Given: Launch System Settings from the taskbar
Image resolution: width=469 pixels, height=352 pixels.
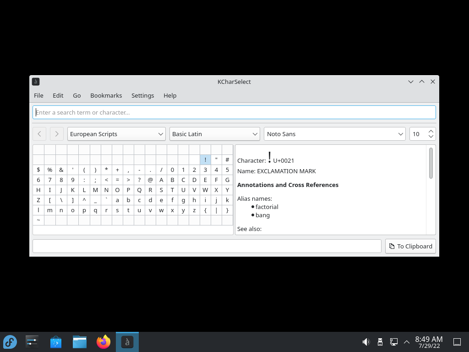Looking at the screenshot, I should click(32, 342).
